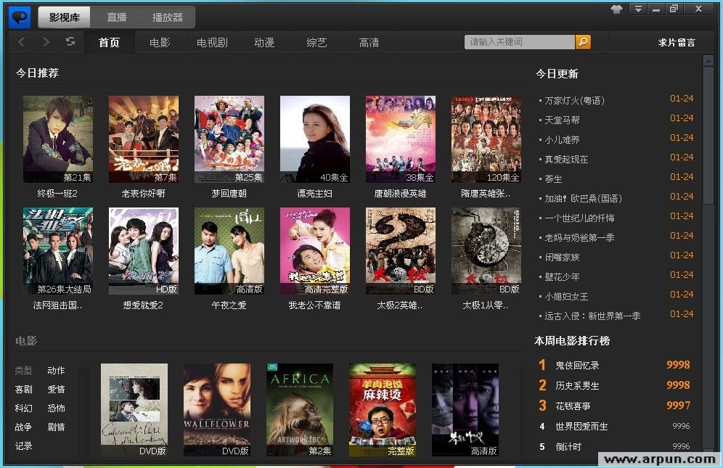Open the 想爱就爱2 poster thumbnail
The image size is (723, 468).
coord(144,251)
